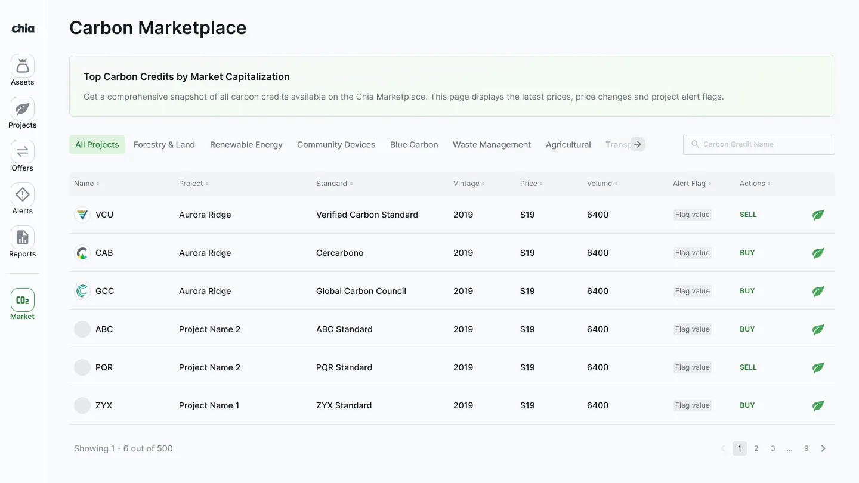Click the leaf icon in GCC row
Screen dimensions: 859x483
pyautogui.click(x=818, y=291)
